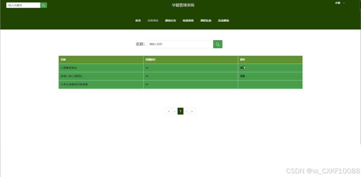Go to first page with « button
Viewport: 361px width, 177px height.
[x=169, y=111]
